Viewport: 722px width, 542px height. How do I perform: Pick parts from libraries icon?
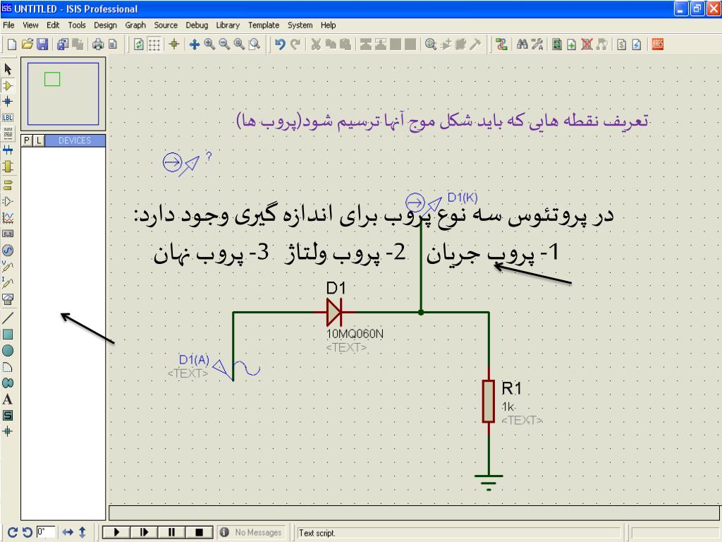[431, 44]
